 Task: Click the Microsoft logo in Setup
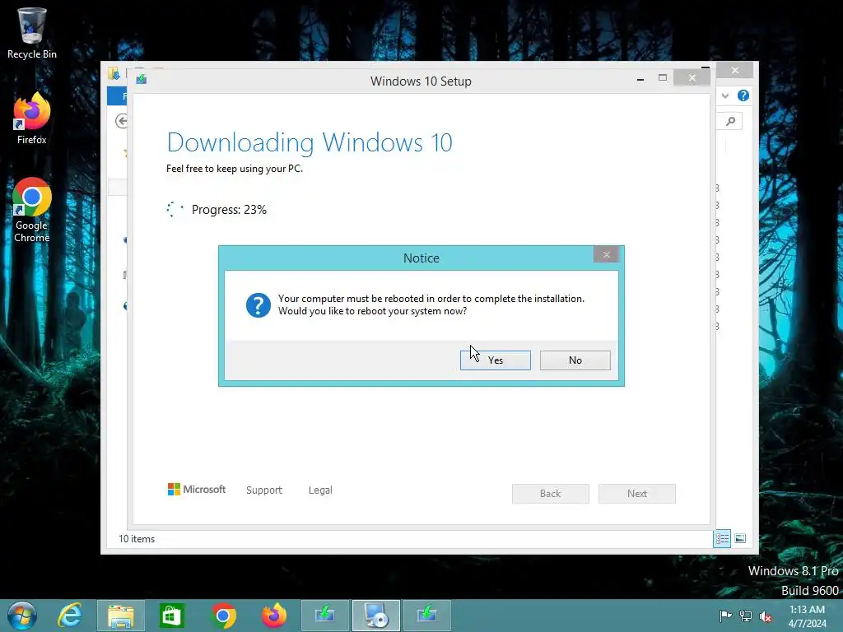(x=197, y=490)
